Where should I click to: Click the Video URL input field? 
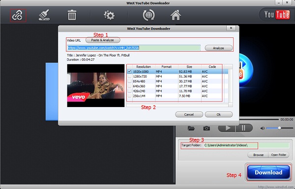coord(134,48)
